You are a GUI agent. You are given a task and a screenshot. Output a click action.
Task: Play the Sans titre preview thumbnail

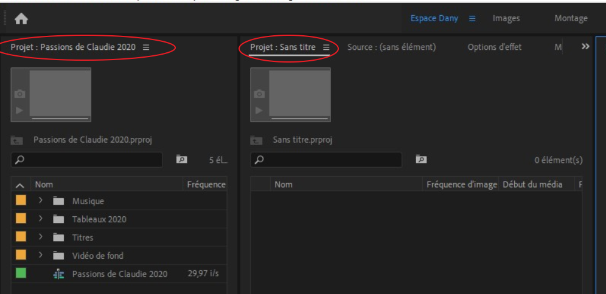[x=259, y=111]
